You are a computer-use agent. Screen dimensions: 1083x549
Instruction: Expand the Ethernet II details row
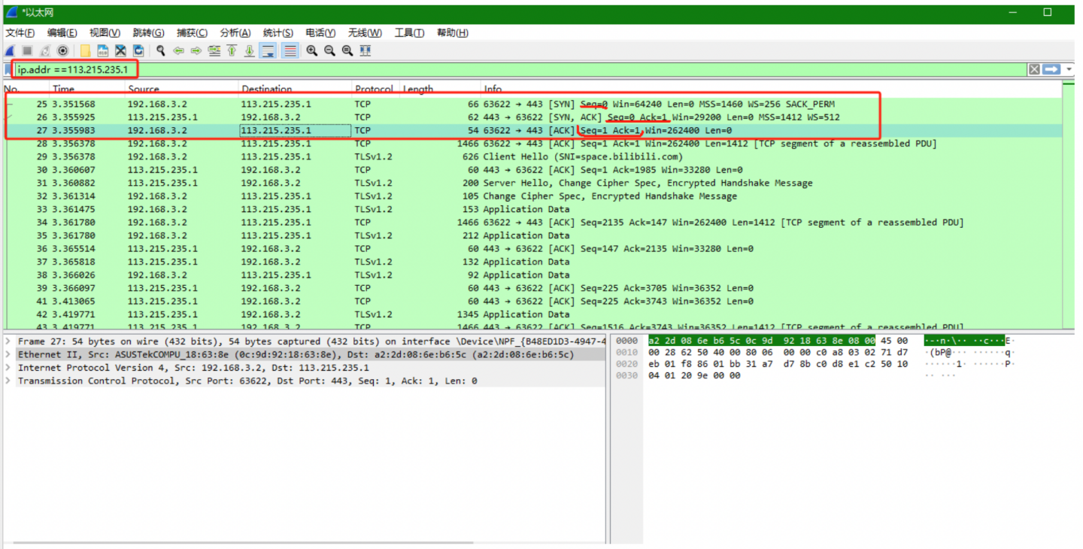pos(8,354)
